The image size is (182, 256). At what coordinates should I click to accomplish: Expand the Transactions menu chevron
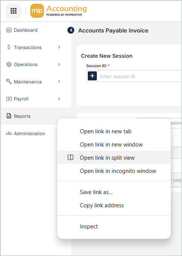(59, 47)
